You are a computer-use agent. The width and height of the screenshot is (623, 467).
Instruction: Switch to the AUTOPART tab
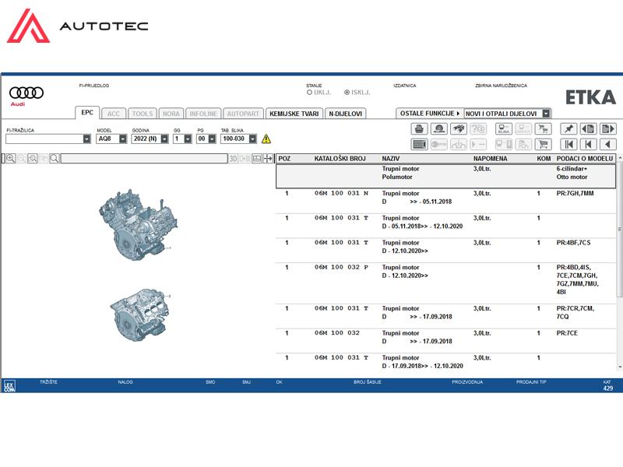243,114
